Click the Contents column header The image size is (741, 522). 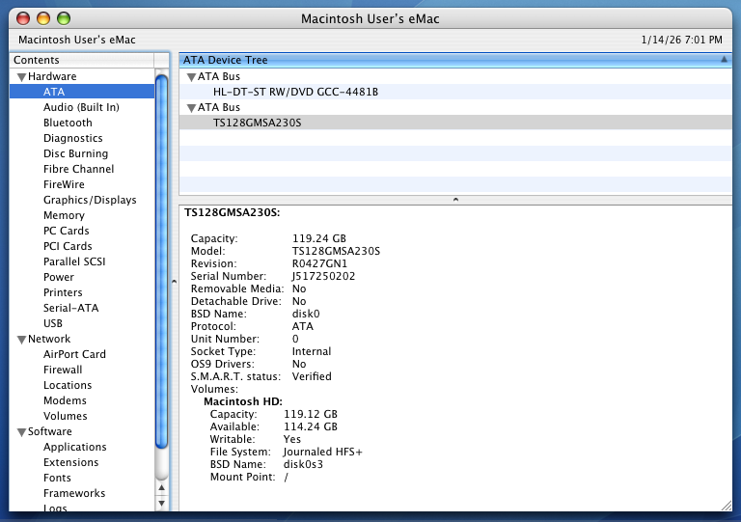(x=81, y=60)
